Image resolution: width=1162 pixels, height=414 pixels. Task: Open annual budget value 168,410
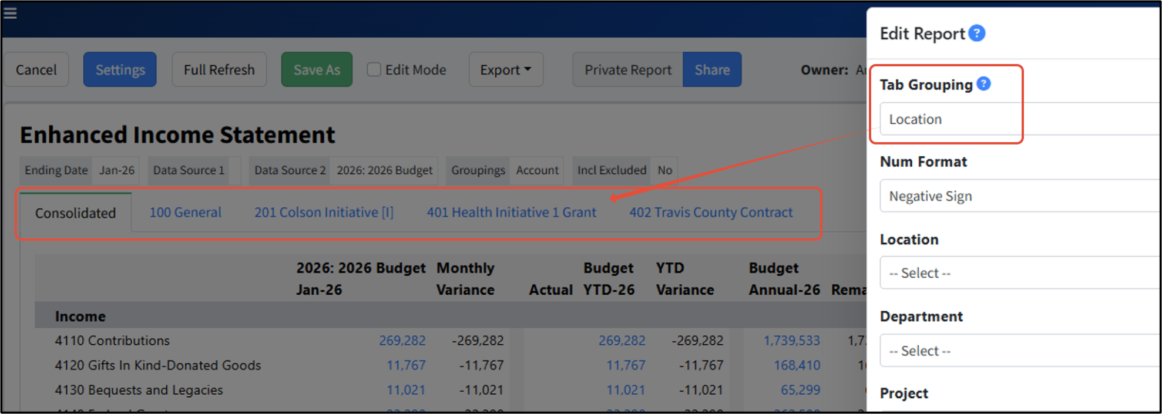797,365
